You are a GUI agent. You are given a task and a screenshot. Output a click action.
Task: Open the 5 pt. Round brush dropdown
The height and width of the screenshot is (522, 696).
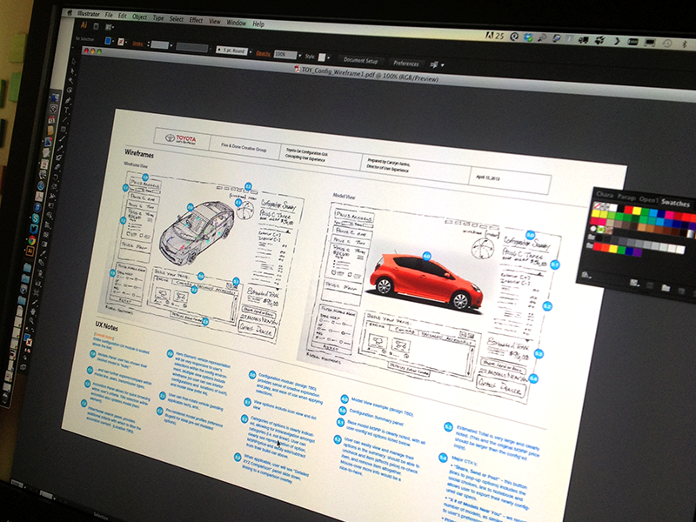[x=251, y=51]
